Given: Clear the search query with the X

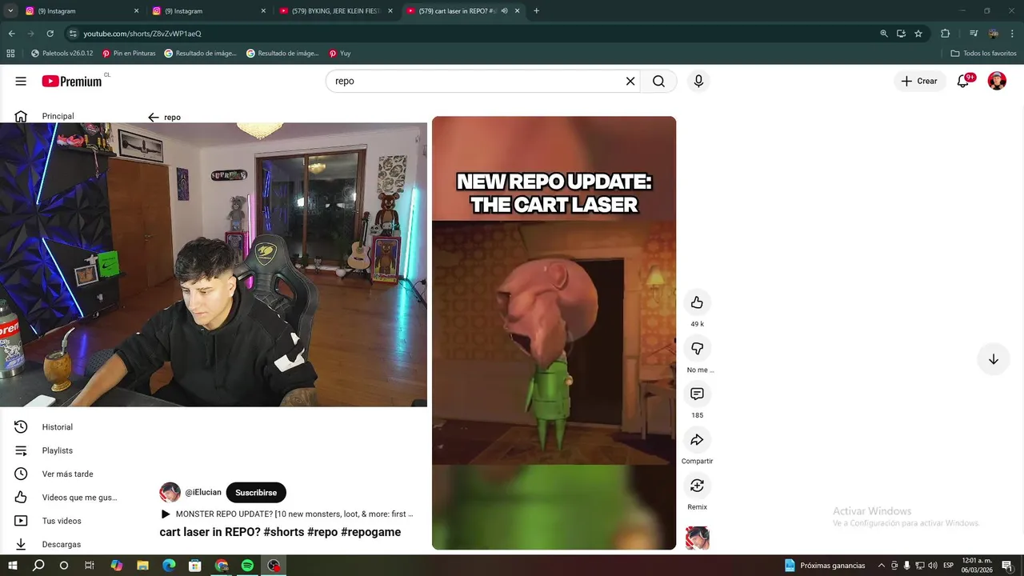Looking at the screenshot, I should click(x=630, y=81).
